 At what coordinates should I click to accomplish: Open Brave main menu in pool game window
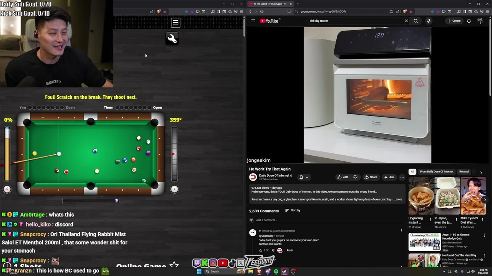click(x=241, y=11)
